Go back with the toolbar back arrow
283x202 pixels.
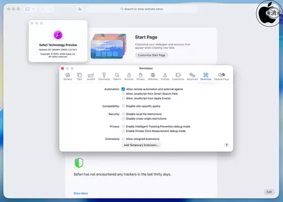point(43,9)
